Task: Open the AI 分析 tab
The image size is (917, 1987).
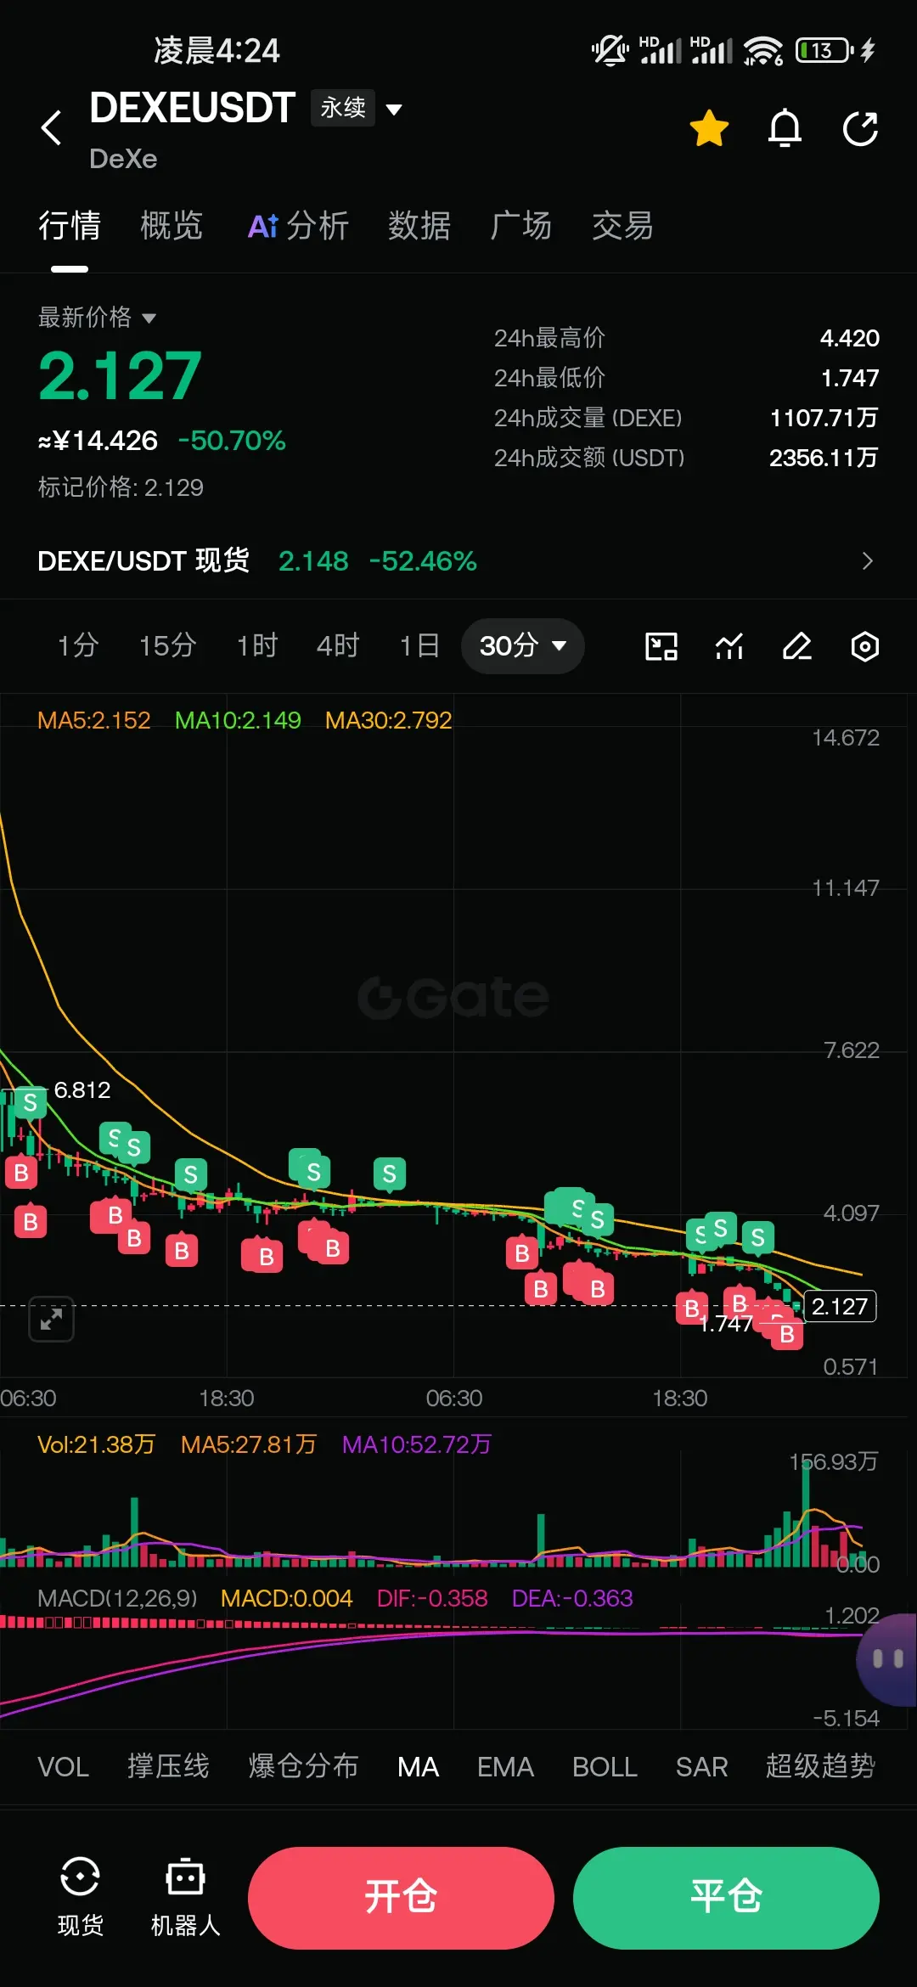Action: [x=298, y=226]
